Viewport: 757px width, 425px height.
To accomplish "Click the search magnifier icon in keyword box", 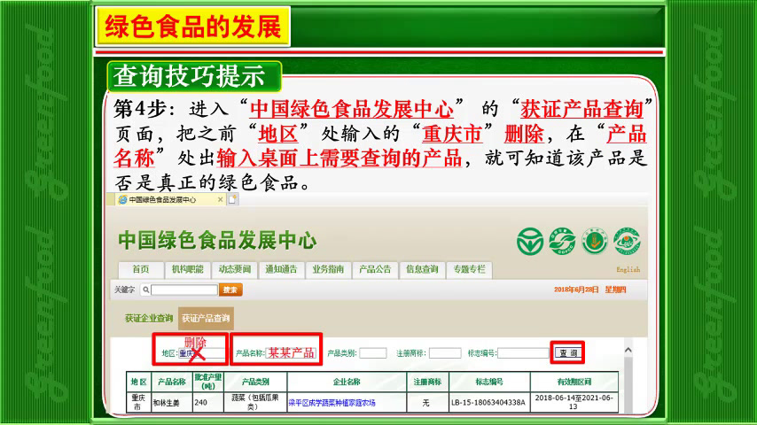I will point(145,290).
